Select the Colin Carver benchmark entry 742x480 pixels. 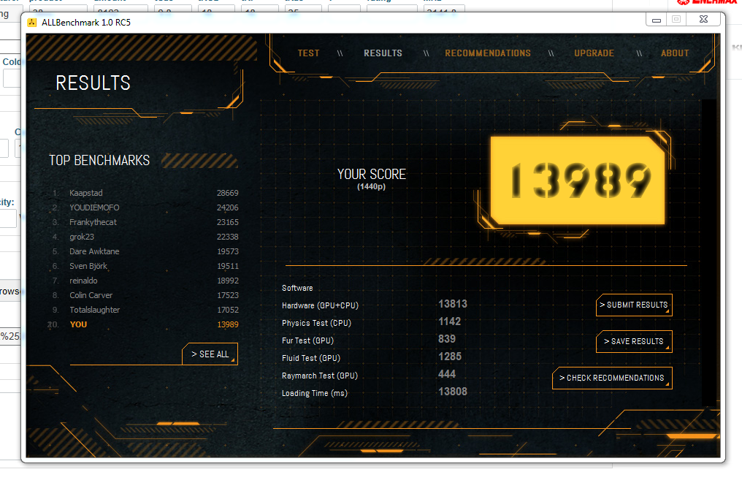pyautogui.click(x=145, y=295)
